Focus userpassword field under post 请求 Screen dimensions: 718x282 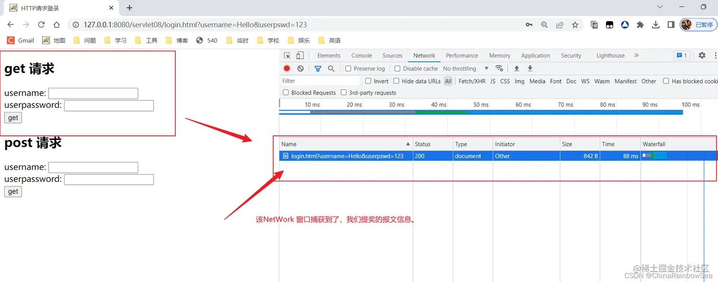point(109,179)
